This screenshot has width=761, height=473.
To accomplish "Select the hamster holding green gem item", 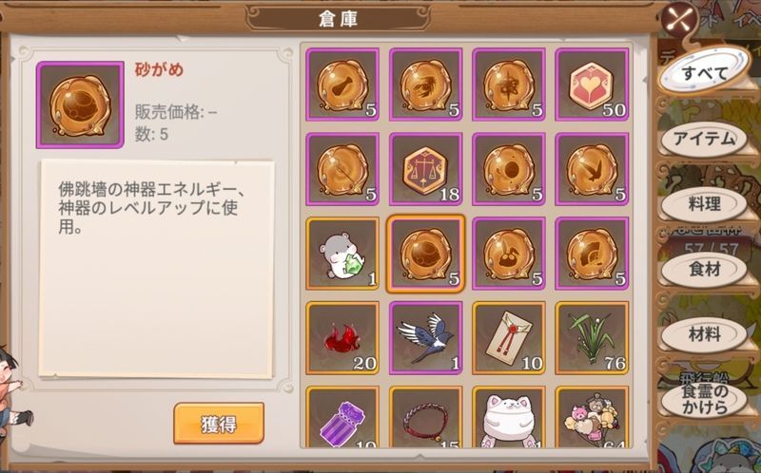I will 342,254.
